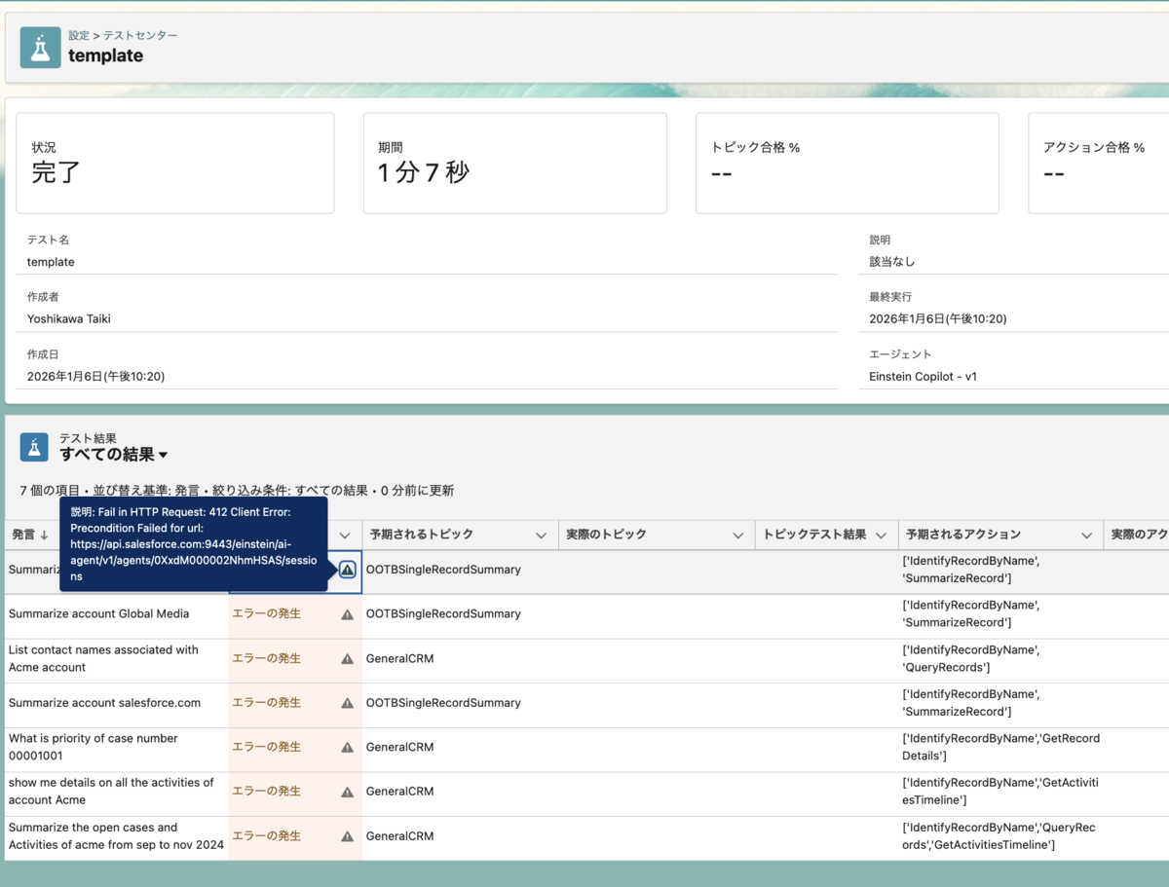
Task: Click the What is priority of case number utterance
Action: coord(94,748)
